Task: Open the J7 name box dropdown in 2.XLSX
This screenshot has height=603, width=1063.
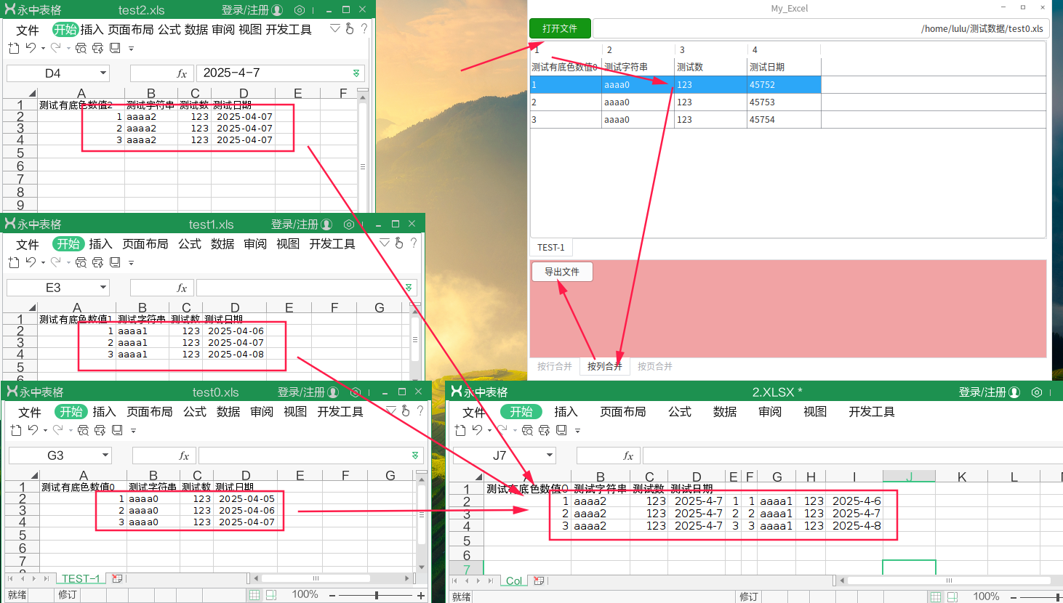Action: [550, 456]
